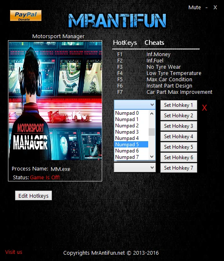The width and height of the screenshot is (224, 261).
Task: Click Set Hohkey 7 button
Action: (179, 168)
